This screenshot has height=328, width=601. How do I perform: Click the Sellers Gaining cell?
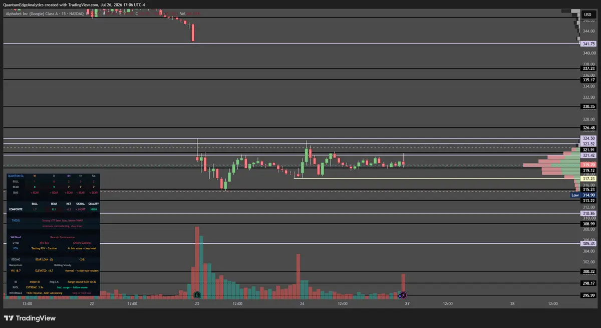[x=82, y=243]
